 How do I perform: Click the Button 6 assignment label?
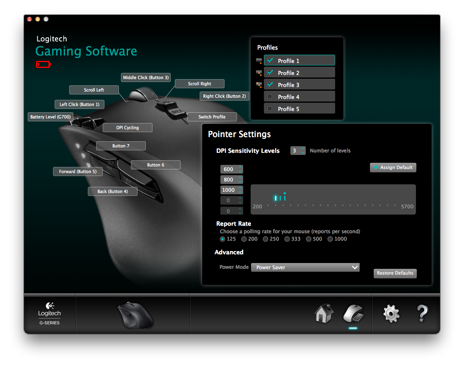coord(156,165)
